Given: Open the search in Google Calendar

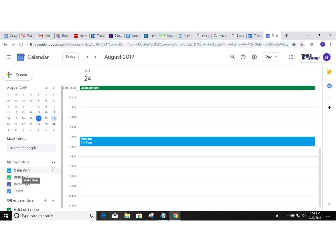Looking at the screenshot, I should coord(232,57).
